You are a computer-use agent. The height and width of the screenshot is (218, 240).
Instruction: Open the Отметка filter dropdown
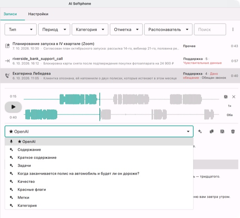pyautogui.click(x=126, y=29)
